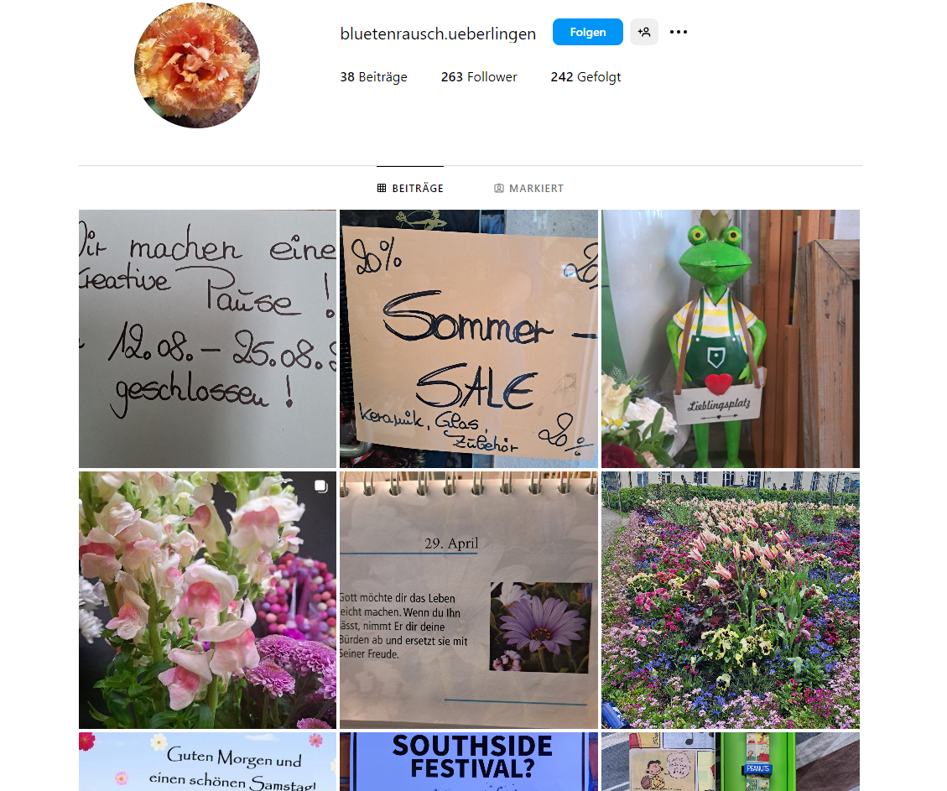Click the tagged-person icon beside MARKIERT
Viewport: 947px width, 791px height.
[499, 189]
